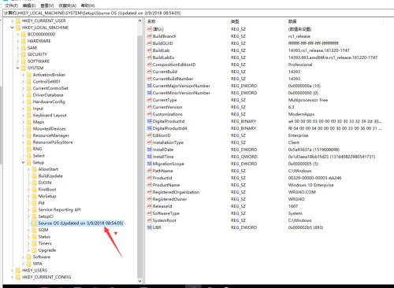394x288 pixels.
Task: Collapse the SYSTEM key
Action: tap(17, 68)
